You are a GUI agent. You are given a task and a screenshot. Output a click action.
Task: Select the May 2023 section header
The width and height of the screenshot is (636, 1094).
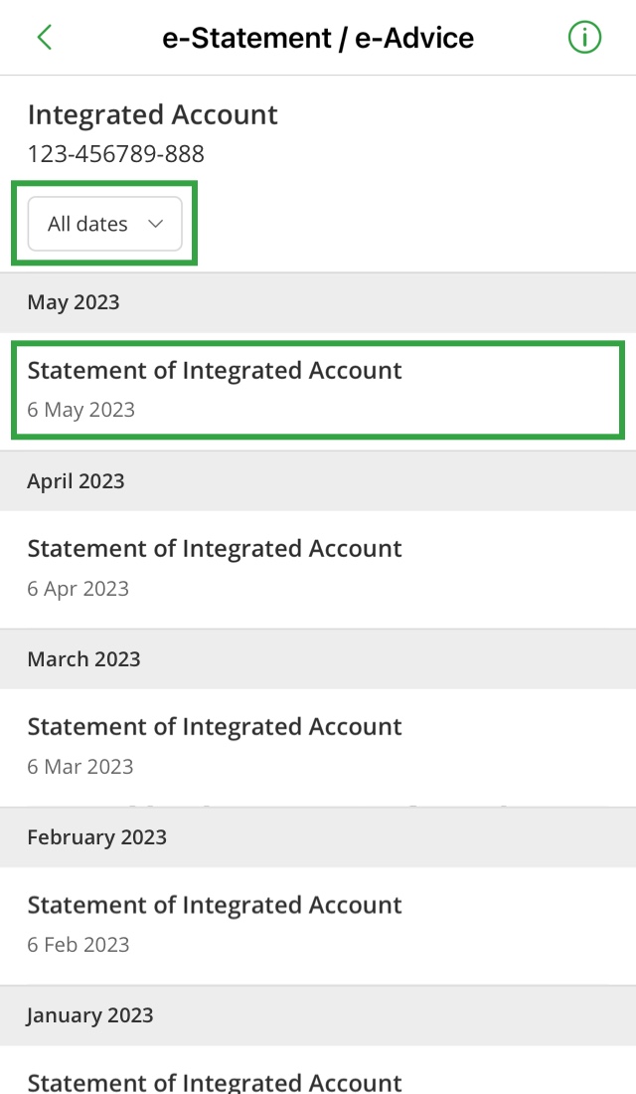coord(318,302)
